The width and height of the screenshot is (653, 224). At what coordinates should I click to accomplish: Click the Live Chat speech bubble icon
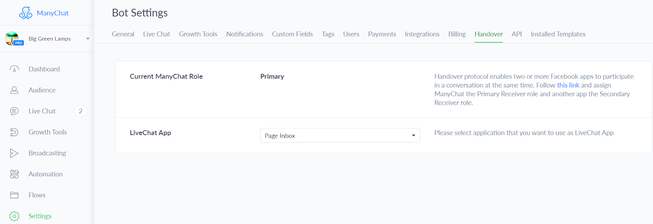pos(14,111)
